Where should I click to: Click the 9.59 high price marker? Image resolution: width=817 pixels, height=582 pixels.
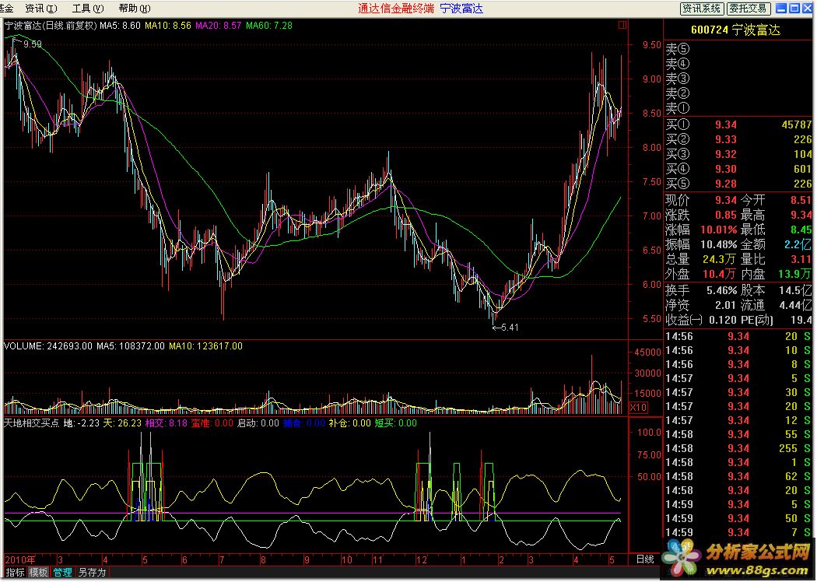click(33, 44)
